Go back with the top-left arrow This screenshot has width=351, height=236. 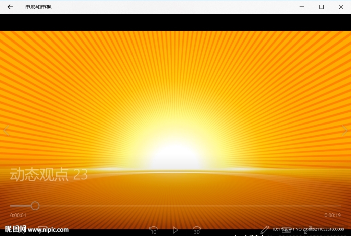point(10,7)
